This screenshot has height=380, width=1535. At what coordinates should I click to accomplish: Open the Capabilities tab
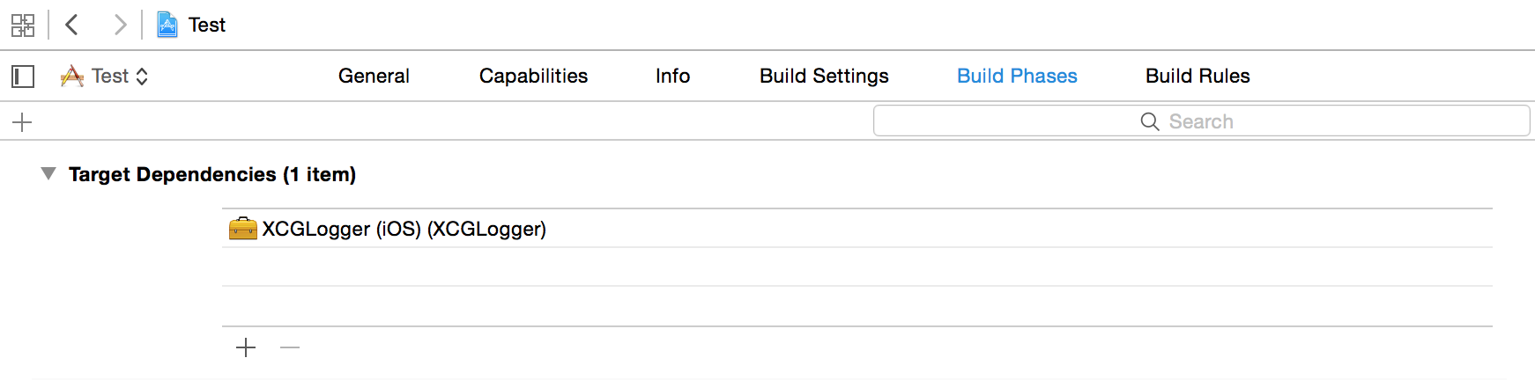(x=533, y=77)
